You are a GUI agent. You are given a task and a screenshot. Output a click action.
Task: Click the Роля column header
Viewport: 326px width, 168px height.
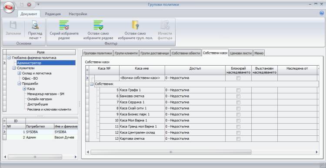coord(41,53)
